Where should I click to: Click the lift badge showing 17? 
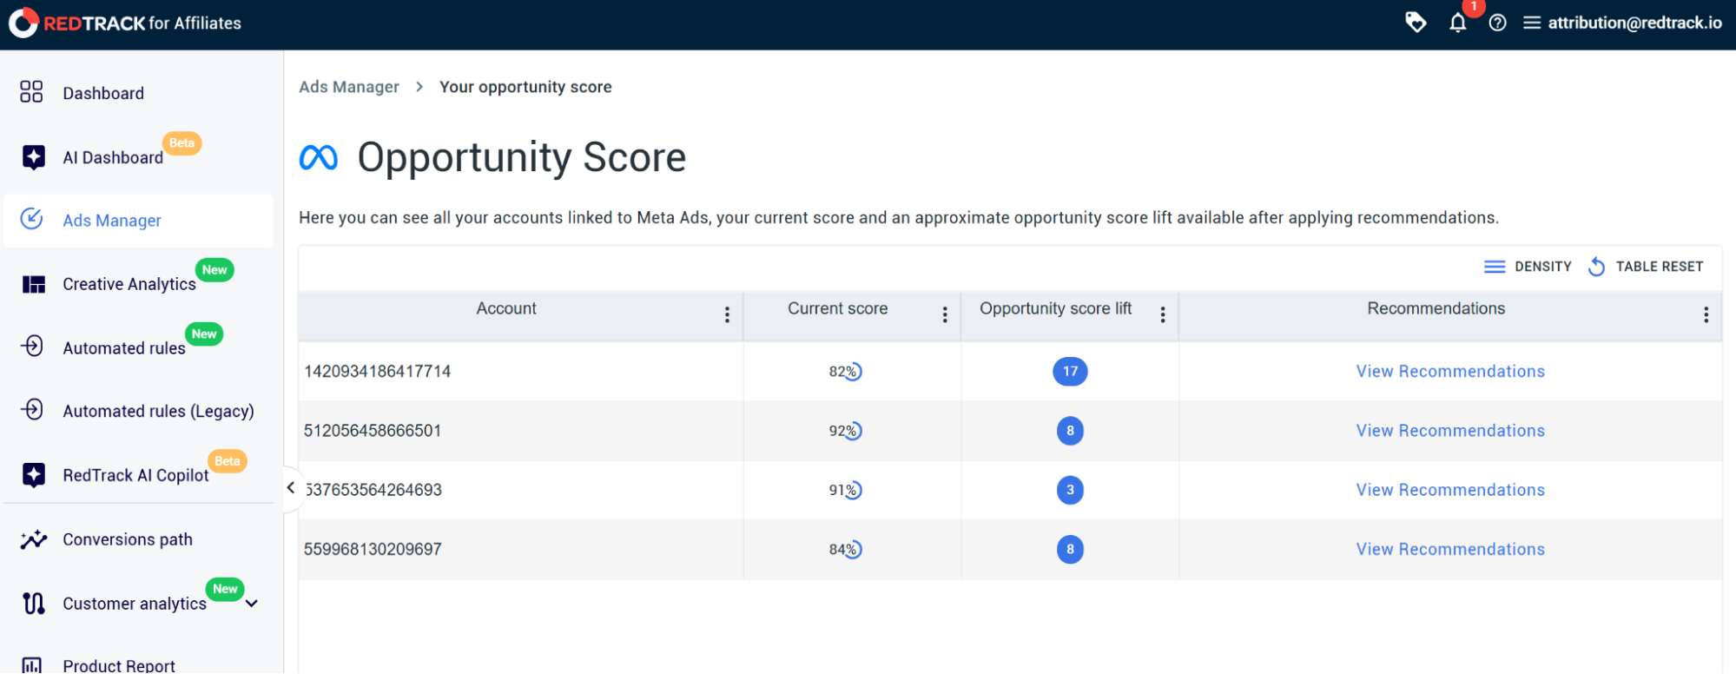tap(1070, 372)
